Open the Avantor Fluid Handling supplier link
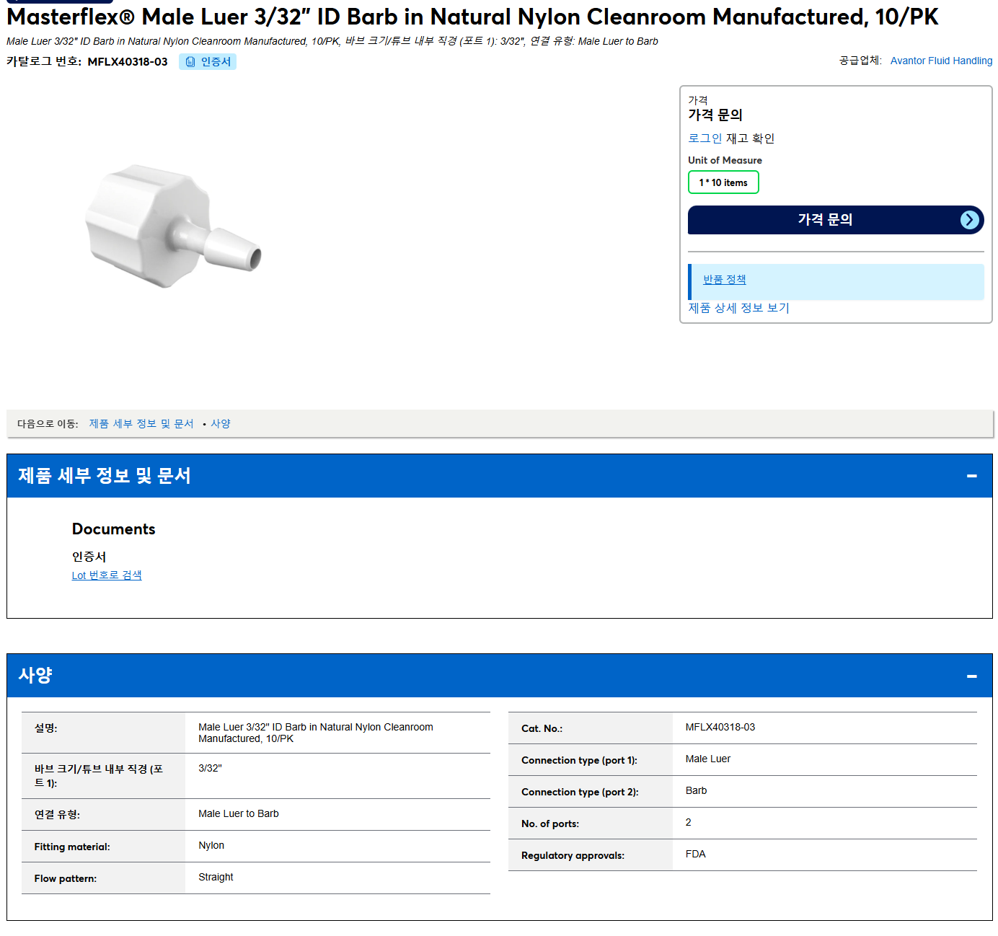Viewport: 998px width, 936px height. (941, 61)
